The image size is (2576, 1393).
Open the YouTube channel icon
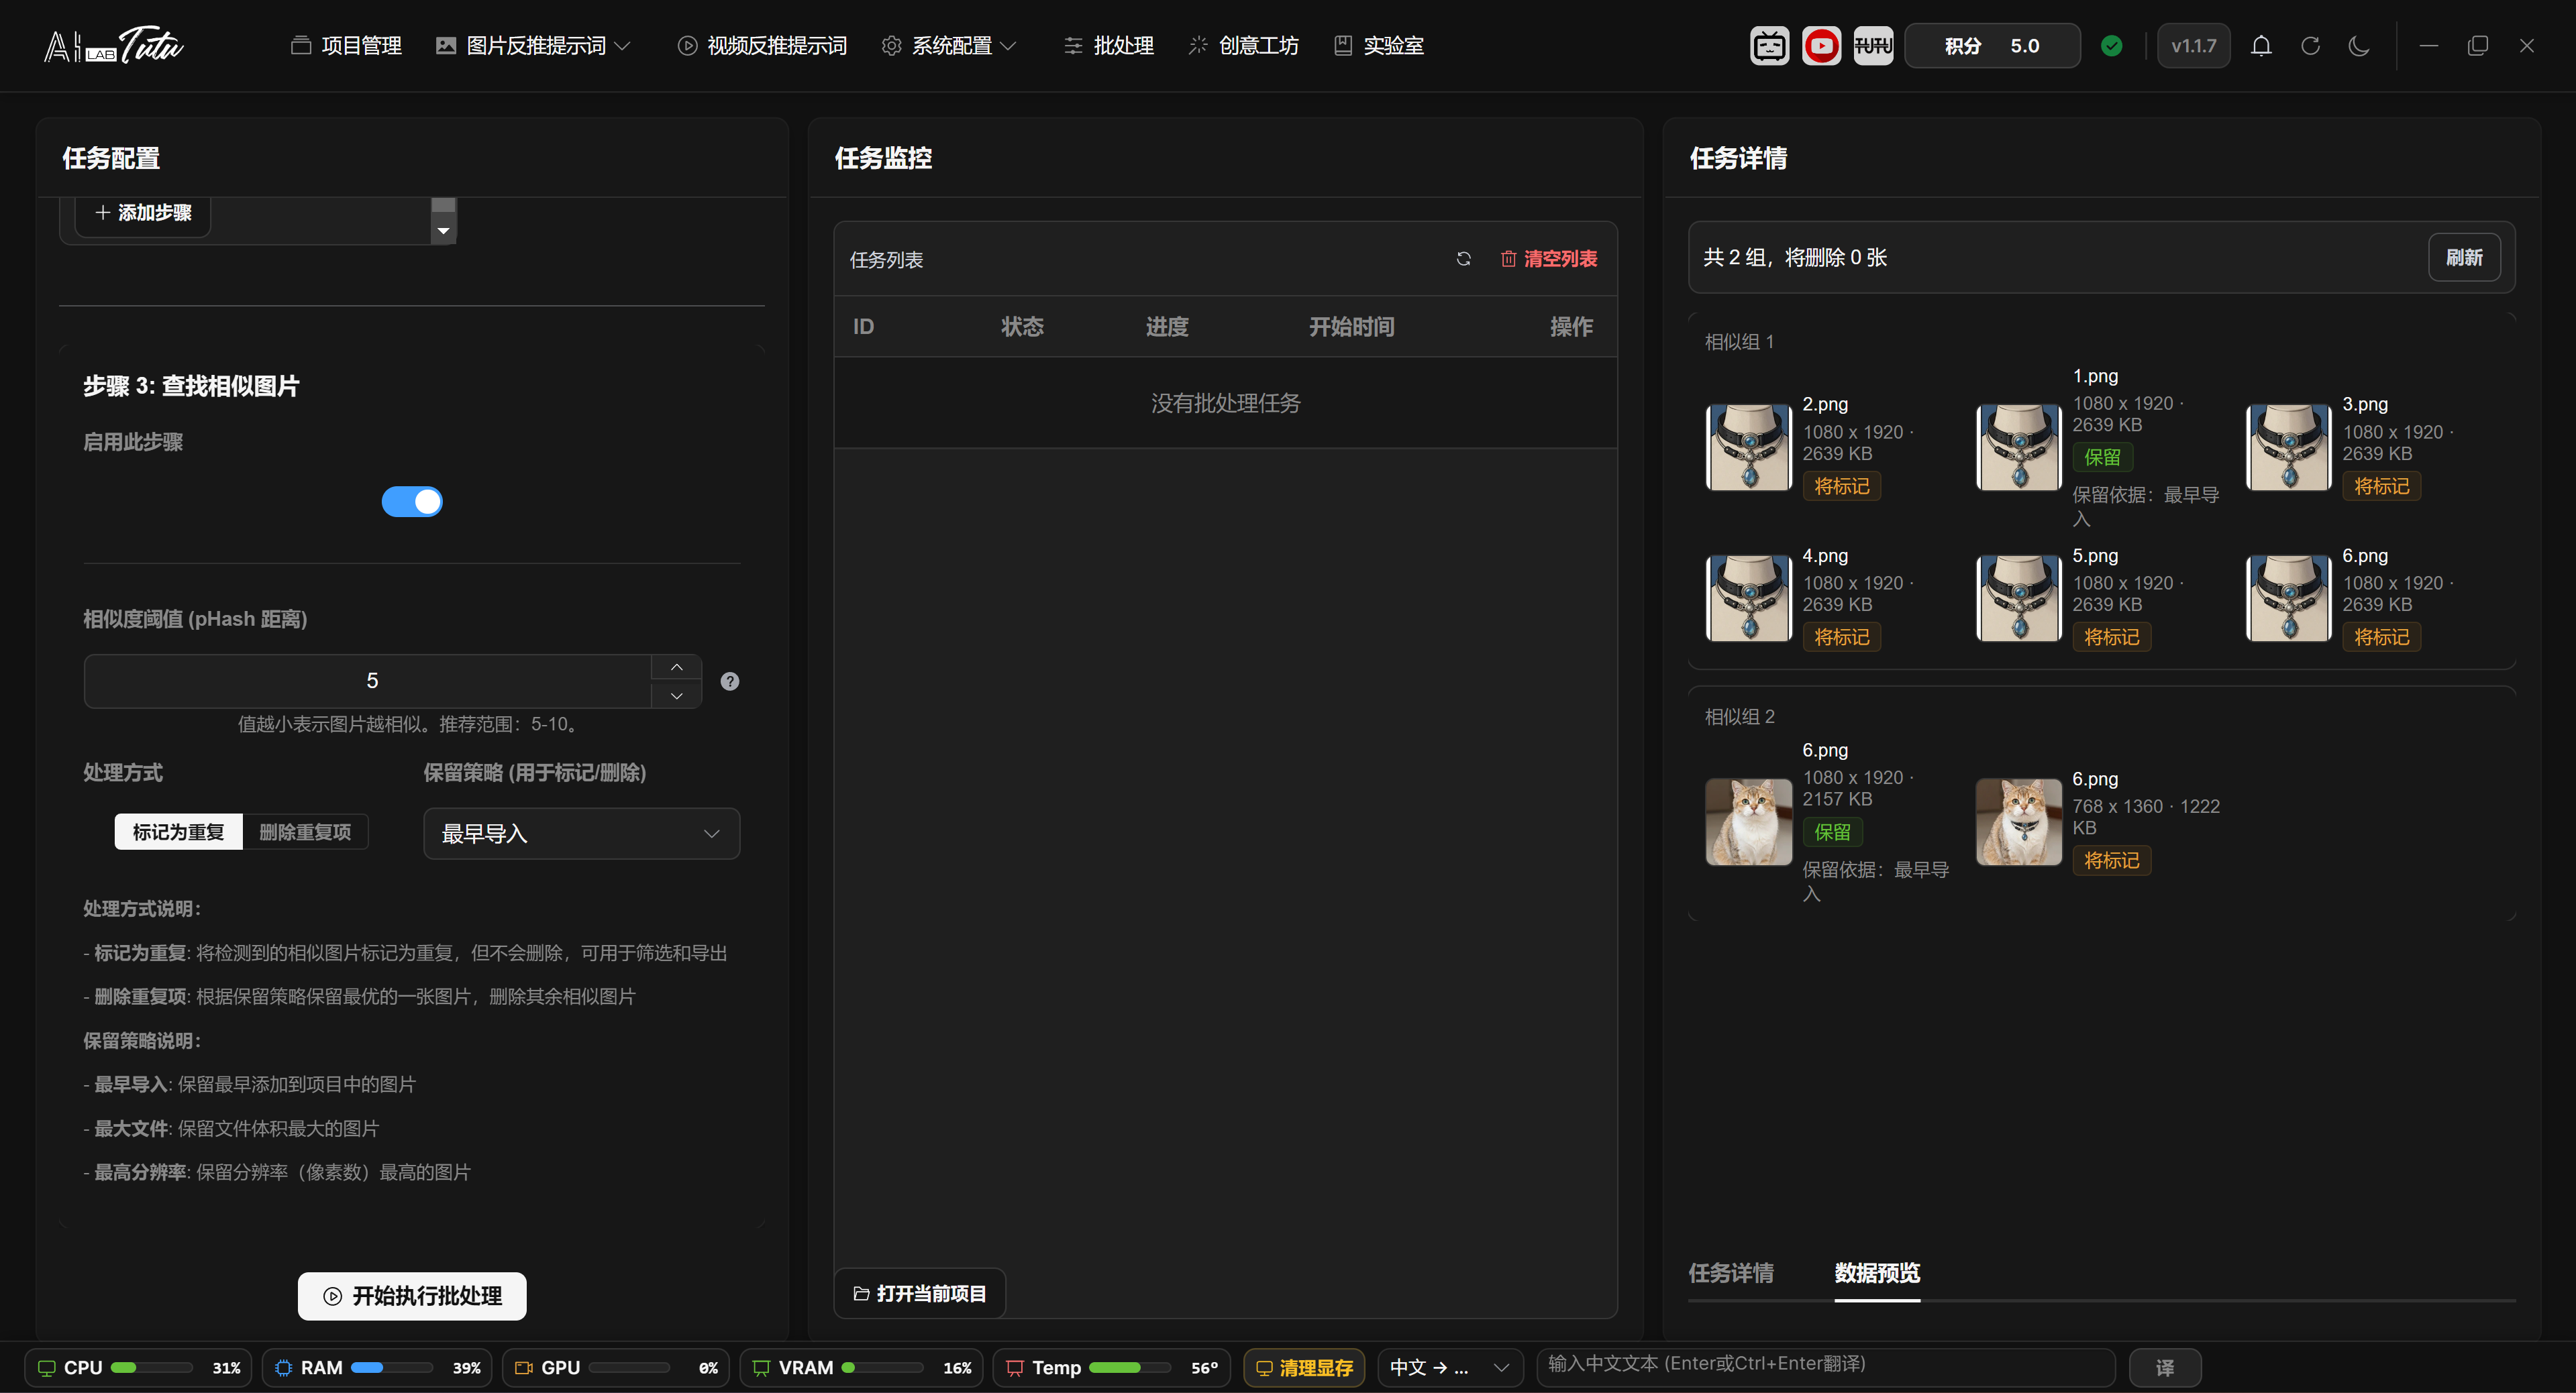pos(1821,46)
